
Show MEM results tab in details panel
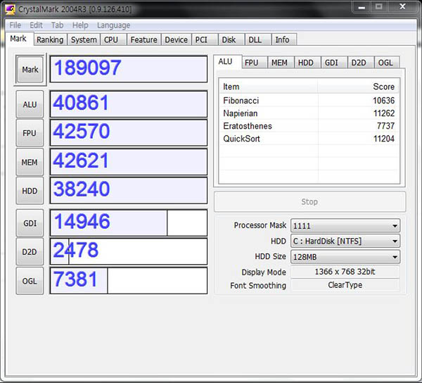(x=279, y=63)
